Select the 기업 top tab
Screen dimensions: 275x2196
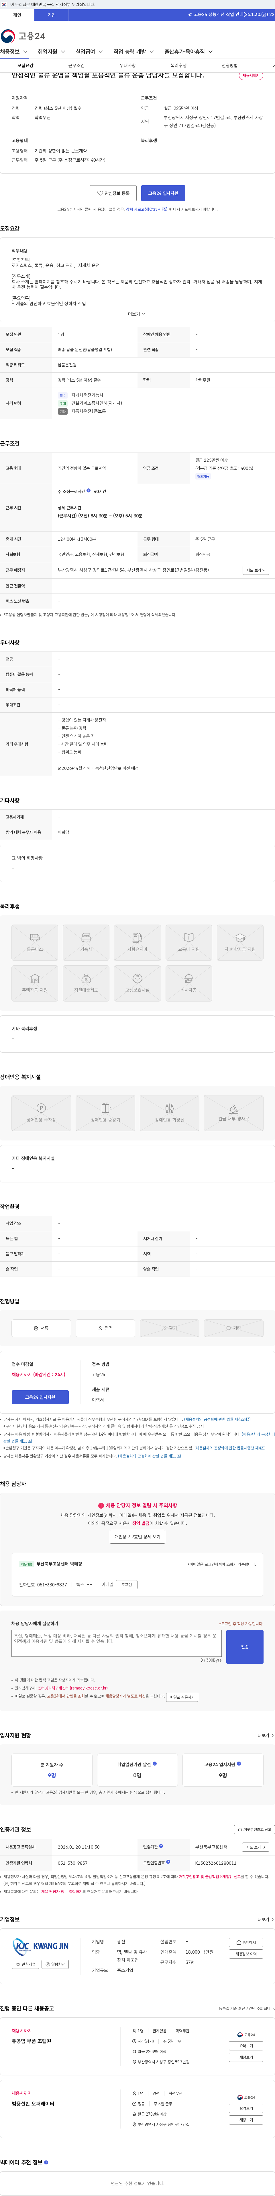(x=51, y=14)
